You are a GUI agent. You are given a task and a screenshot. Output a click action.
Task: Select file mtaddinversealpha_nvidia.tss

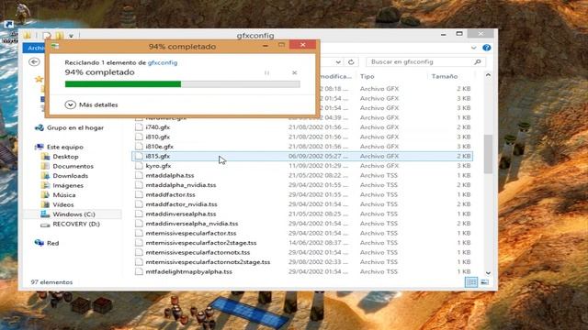[x=192, y=224]
